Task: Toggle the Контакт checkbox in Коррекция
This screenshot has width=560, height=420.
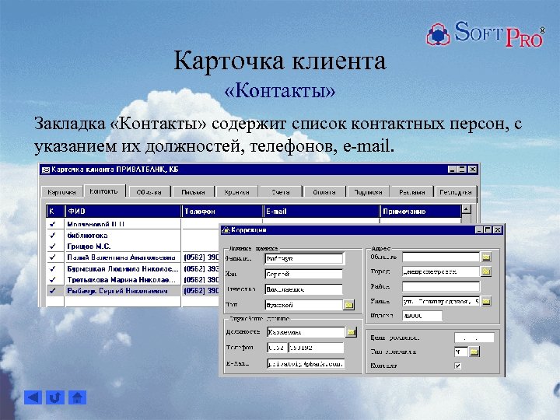Action: 457,366
